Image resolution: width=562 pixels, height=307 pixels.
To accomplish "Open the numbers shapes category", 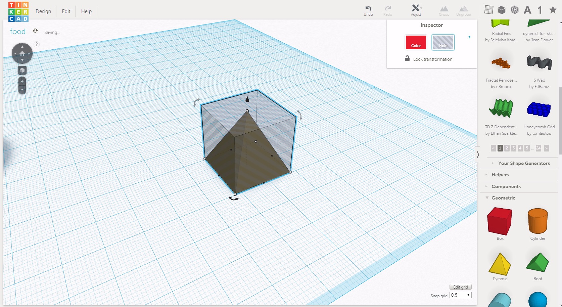I will click(x=540, y=10).
